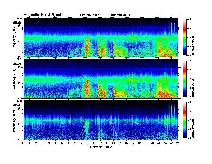Screen dimensions: 212x164
Task: Click hour tick label '13' on time axis
Action: pyautogui.click(x=107, y=143)
